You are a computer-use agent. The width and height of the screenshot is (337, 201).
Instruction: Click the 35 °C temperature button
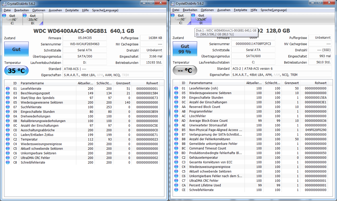(x=16, y=71)
